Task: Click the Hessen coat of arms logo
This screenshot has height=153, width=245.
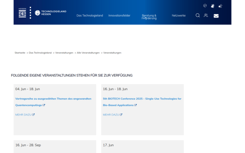Action: (x=22, y=13)
